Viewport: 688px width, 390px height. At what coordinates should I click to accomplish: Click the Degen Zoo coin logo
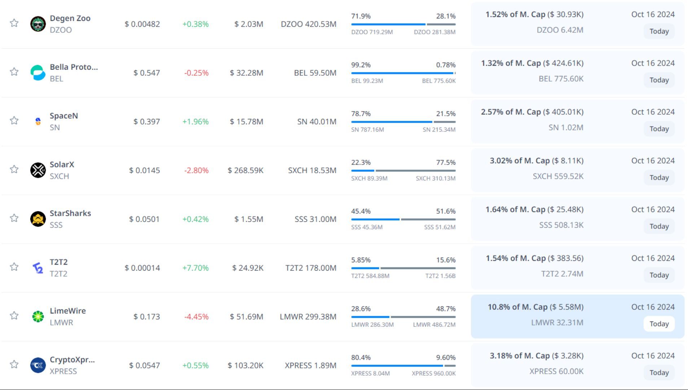(38, 24)
